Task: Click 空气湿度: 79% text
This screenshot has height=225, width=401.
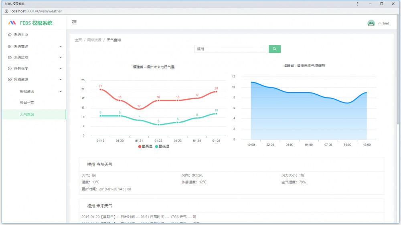Action: coord(294,182)
